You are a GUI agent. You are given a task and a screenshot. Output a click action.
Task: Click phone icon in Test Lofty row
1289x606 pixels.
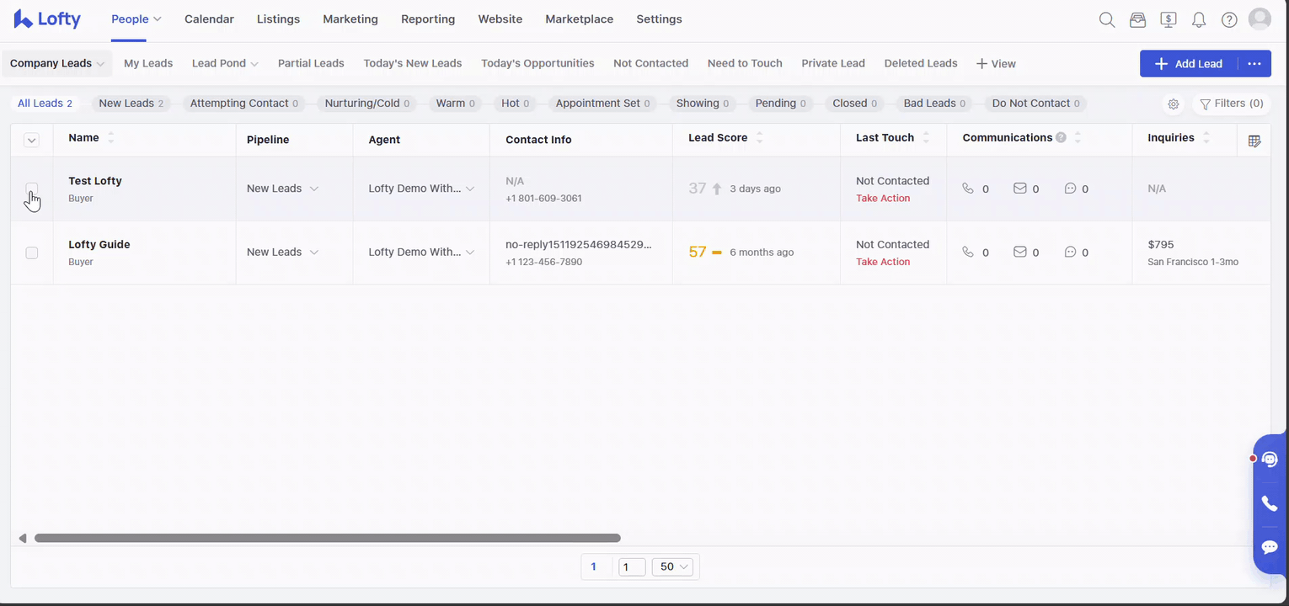(x=967, y=189)
